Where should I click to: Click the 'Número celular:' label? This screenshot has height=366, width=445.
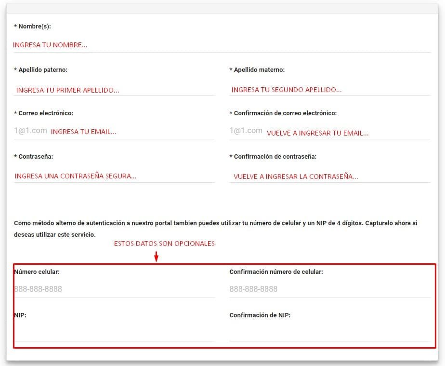pos(37,272)
